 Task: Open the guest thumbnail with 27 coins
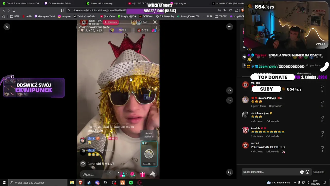coord(149,154)
